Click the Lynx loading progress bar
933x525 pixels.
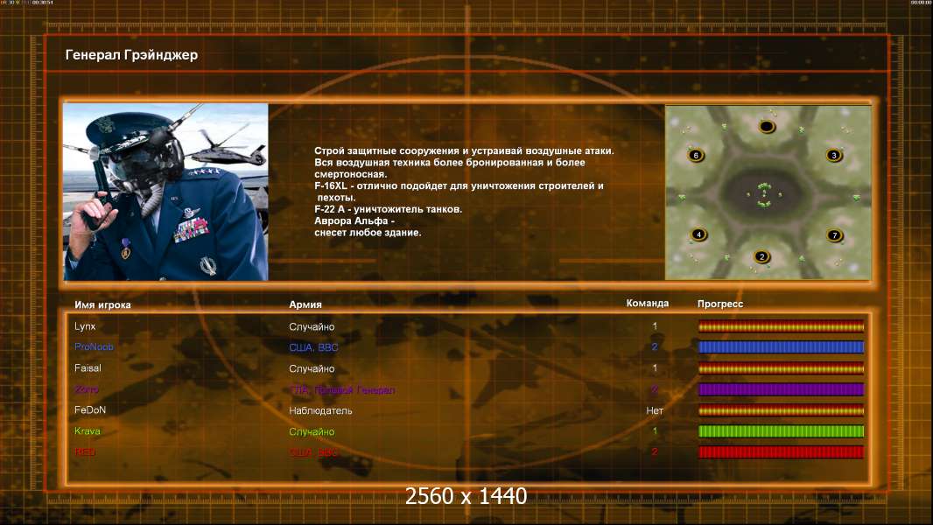pos(781,325)
